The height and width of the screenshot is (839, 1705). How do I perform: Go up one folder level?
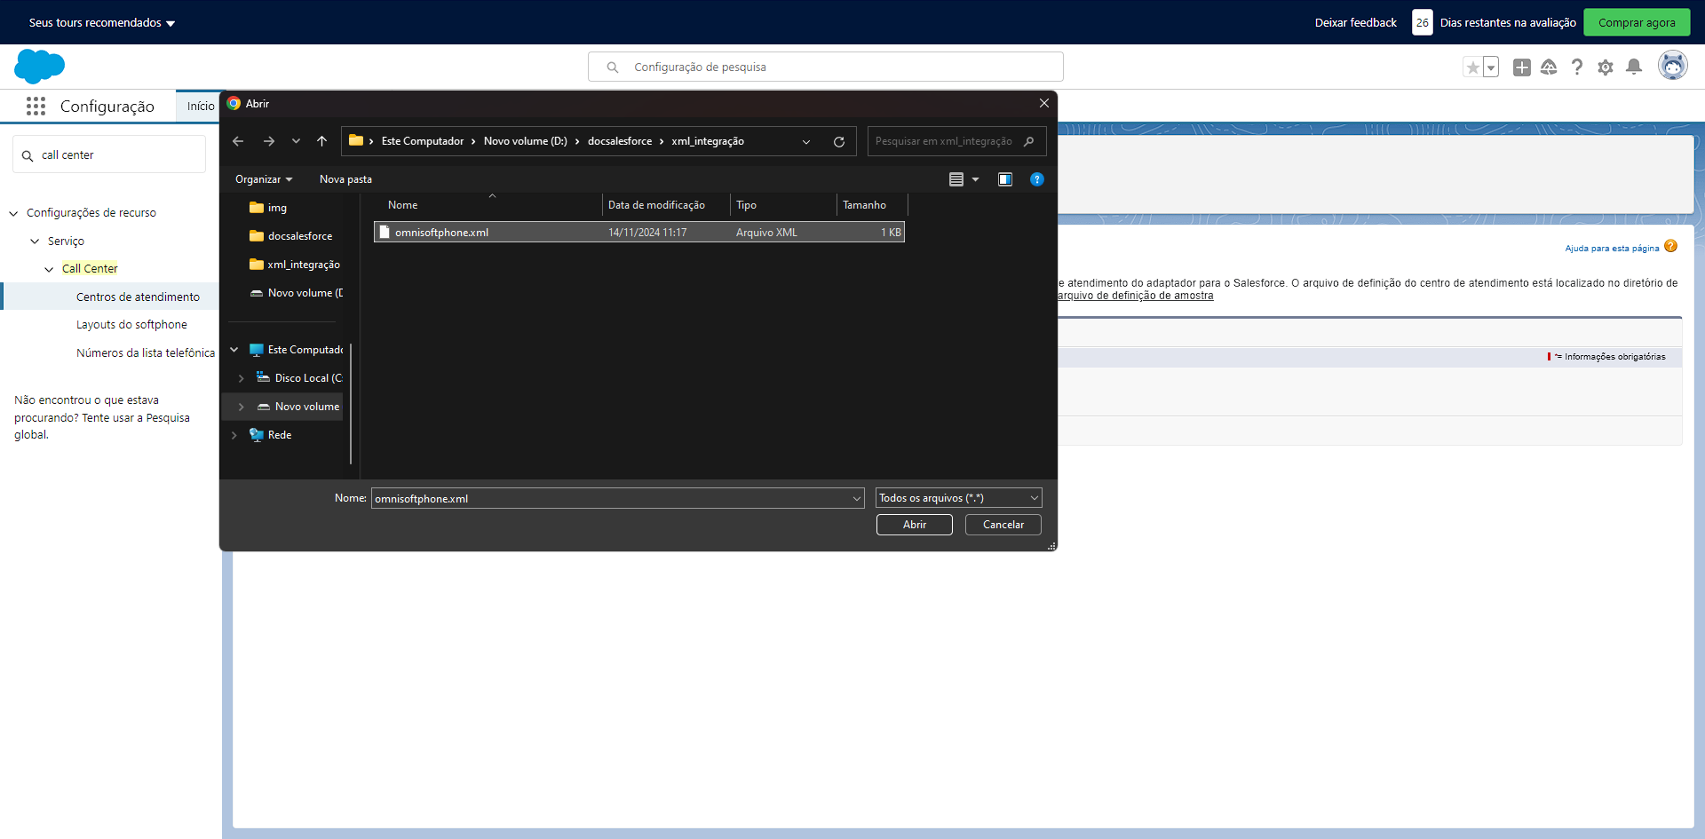click(322, 141)
